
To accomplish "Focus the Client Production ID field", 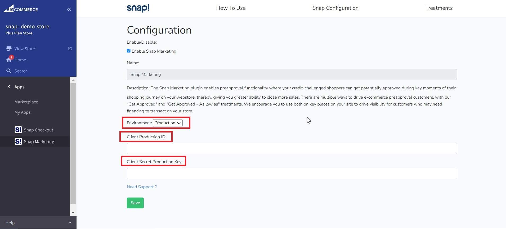I will (x=292, y=148).
